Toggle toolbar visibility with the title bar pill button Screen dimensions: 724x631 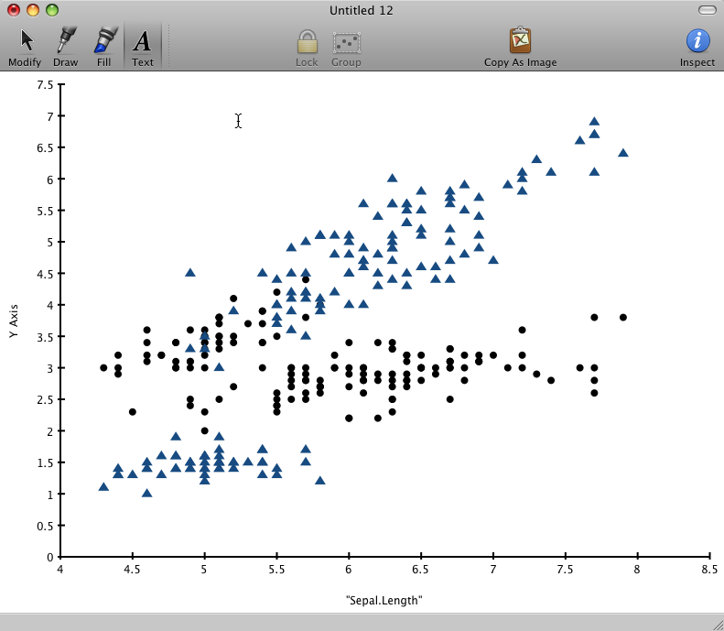click(707, 10)
